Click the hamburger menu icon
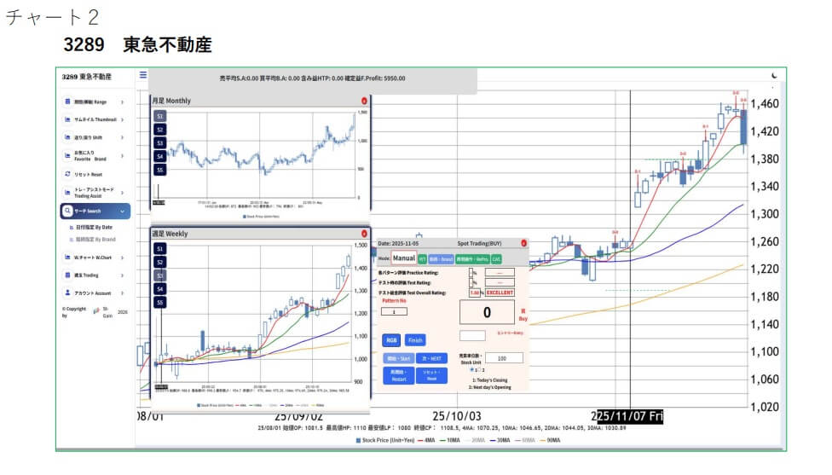The width and height of the screenshot is (832, 475). (143, 75)
